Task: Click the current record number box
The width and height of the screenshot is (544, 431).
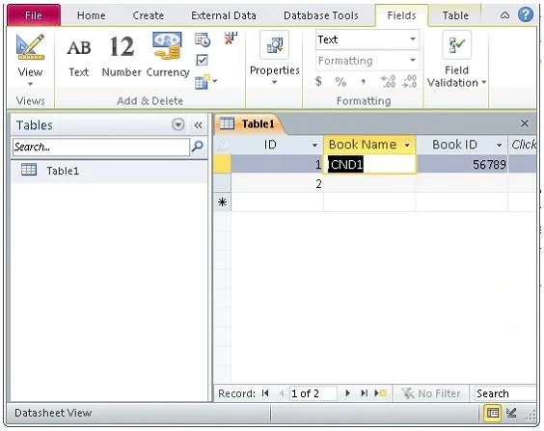Action: pos(313,393)
